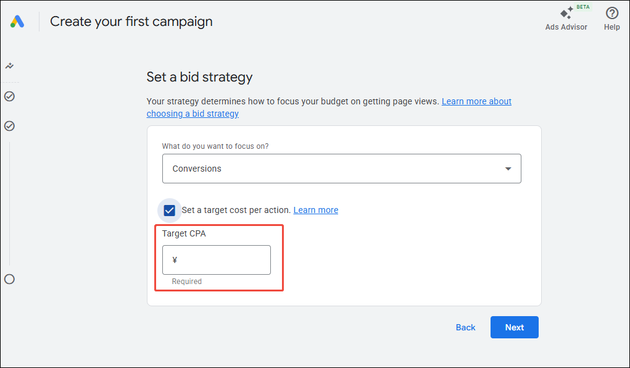Open the Ads Advisor panel
This screenshot has height=368, width=630.
tap(566, 17)
